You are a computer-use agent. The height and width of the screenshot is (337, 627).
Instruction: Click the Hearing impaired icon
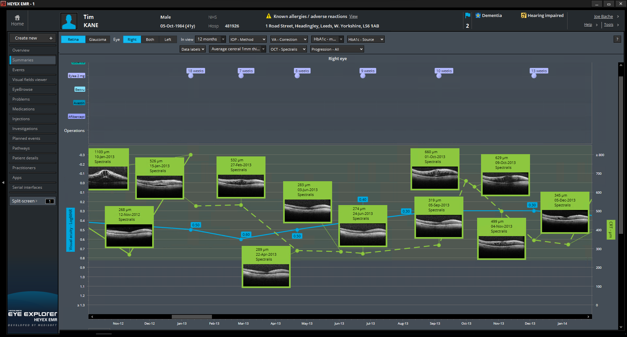point(523,16)
